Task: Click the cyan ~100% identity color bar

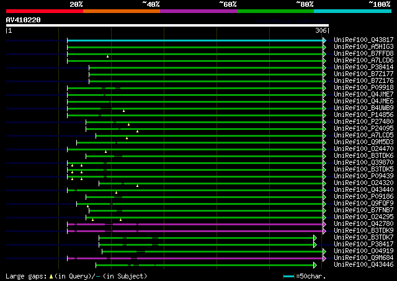Action: coord(352,11)
